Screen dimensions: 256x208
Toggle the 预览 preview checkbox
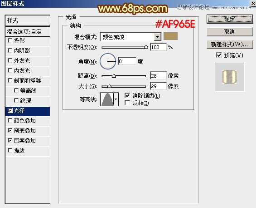pyautogui.click(x=219, y=55)
